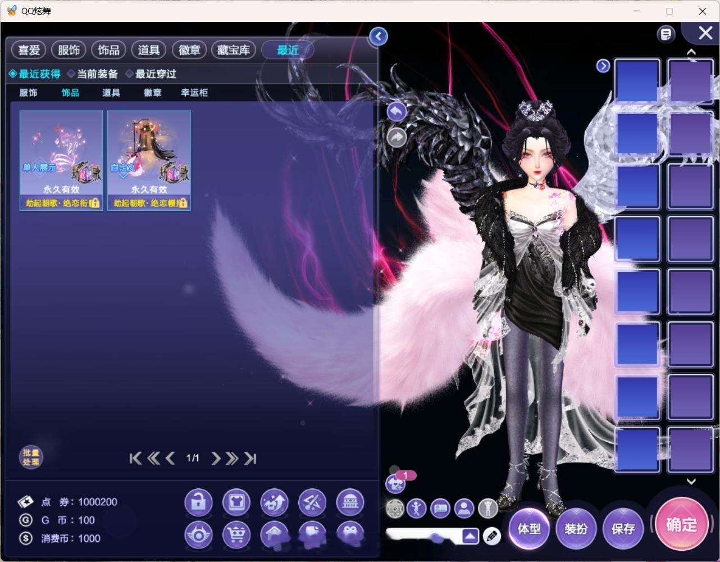This screenshot has height=562, width=720.
Task: Switch to the 最近 tab
Action: coord(288,50)
